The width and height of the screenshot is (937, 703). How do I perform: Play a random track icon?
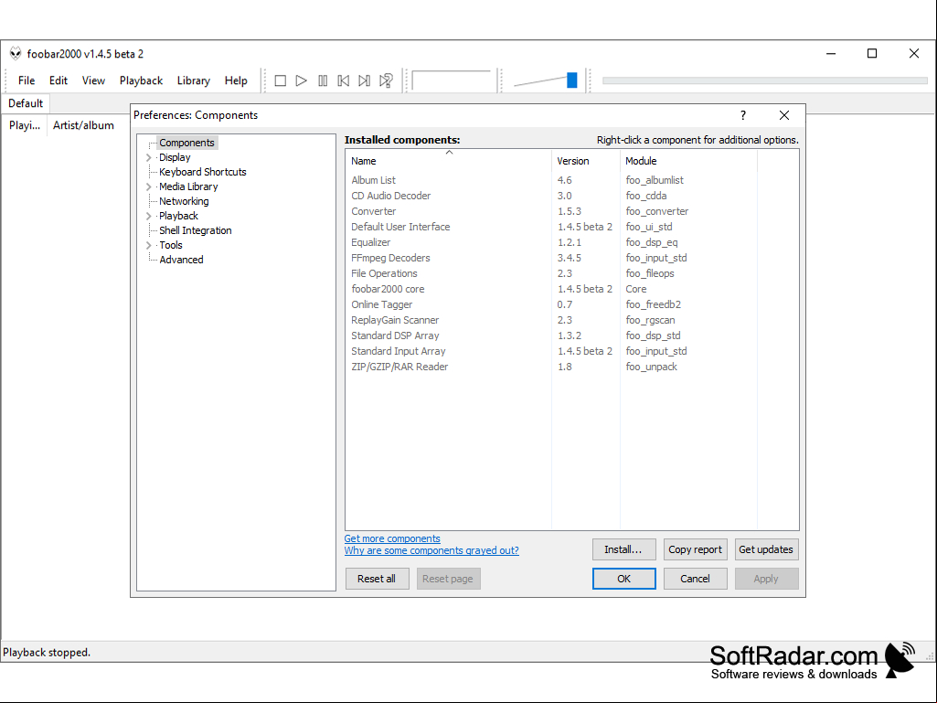coord(386,80)
